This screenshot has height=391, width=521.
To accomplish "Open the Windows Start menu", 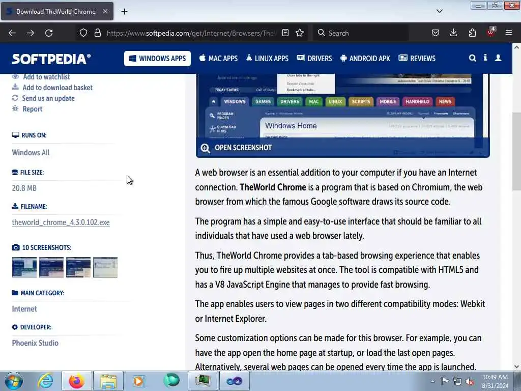I will point(14,381).
